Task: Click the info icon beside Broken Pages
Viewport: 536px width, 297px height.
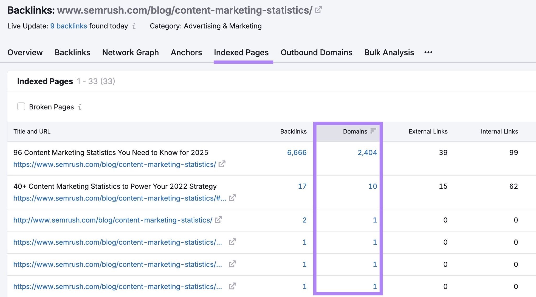Action: [x=80, y=107]
